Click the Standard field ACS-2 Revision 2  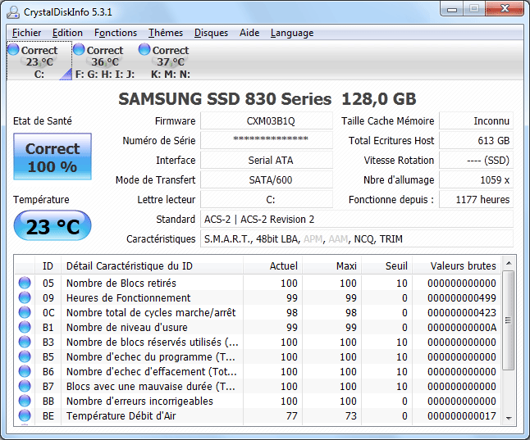tap(357, 219)
